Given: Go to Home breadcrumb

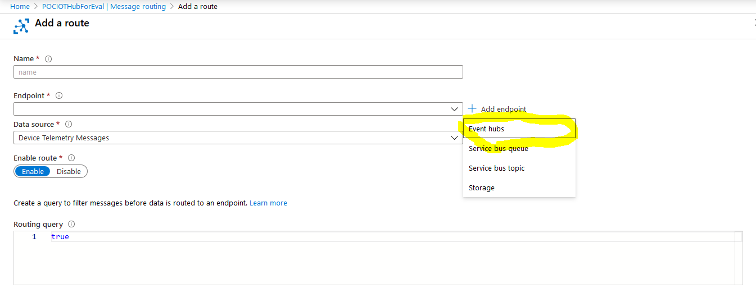Looking at the screenshot, I should (x=20, y=6).
